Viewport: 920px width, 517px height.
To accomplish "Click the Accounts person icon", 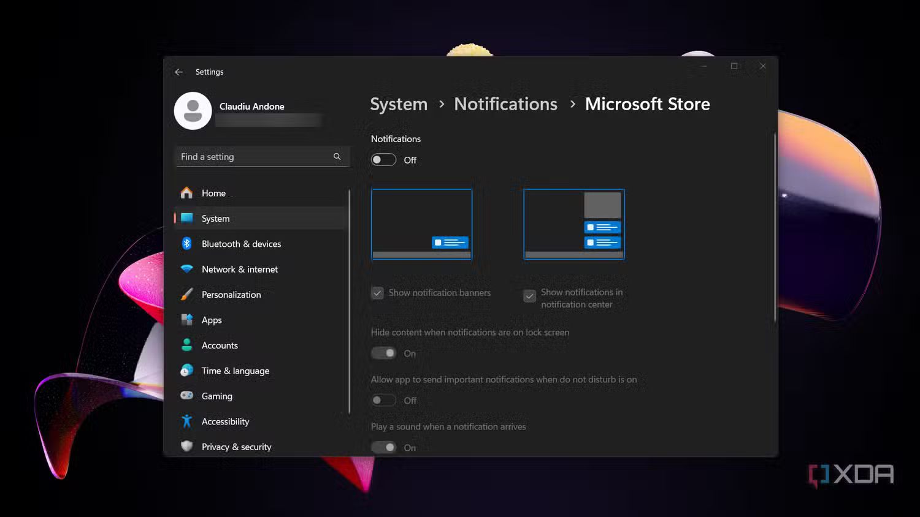I will pyautogui.click(x=187, y=345).
